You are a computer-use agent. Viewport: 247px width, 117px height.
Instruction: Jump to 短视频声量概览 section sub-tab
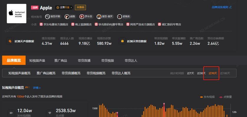coord(19,73)
